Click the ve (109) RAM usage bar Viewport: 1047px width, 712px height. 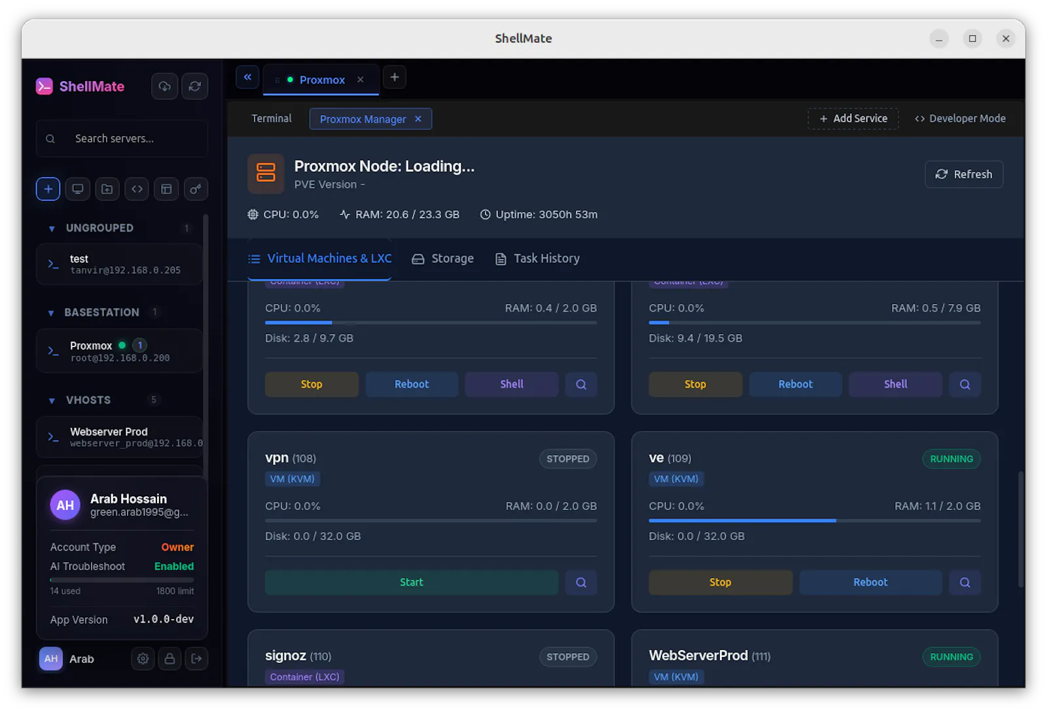coord(815,520)
